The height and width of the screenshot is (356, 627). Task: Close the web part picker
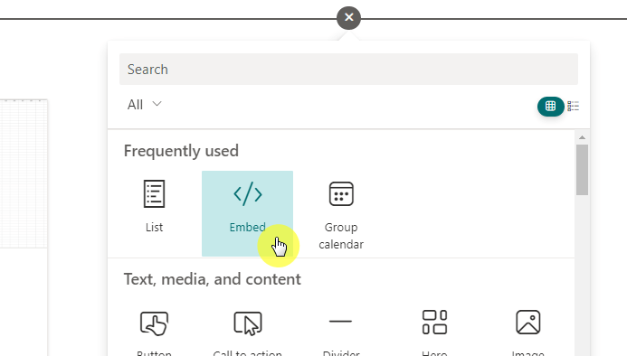[348, 17]
